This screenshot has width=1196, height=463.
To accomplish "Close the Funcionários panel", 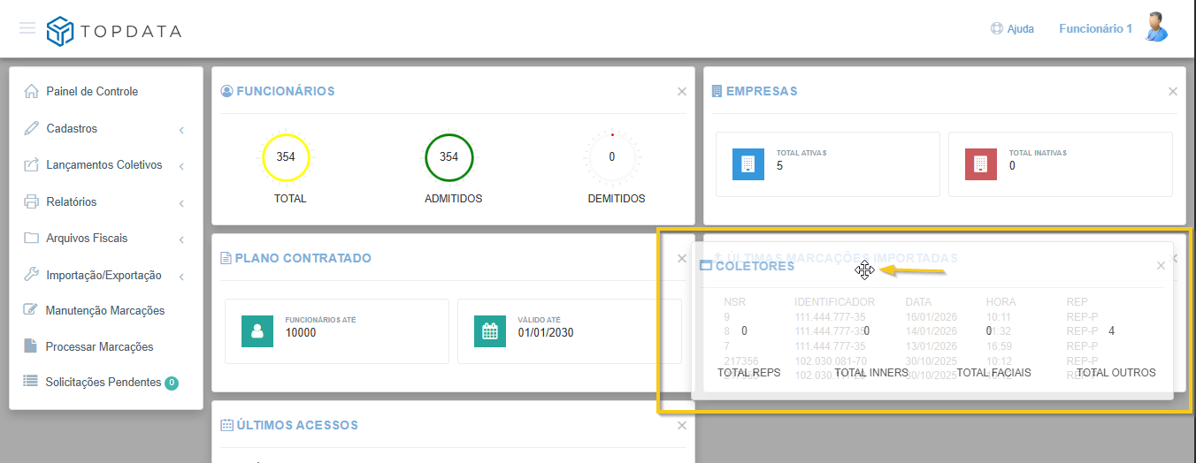I will point(681,91).
